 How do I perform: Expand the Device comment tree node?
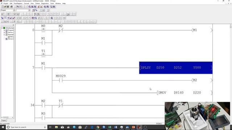tap(4, 32)
